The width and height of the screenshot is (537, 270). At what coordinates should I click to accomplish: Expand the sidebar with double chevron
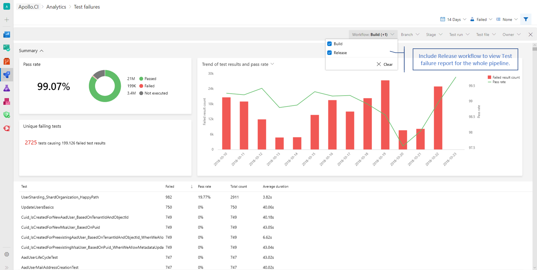7,267
